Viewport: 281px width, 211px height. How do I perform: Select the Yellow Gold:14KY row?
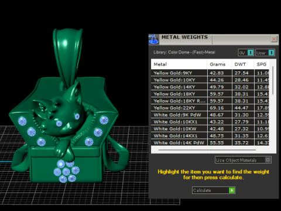coord(210,87)
